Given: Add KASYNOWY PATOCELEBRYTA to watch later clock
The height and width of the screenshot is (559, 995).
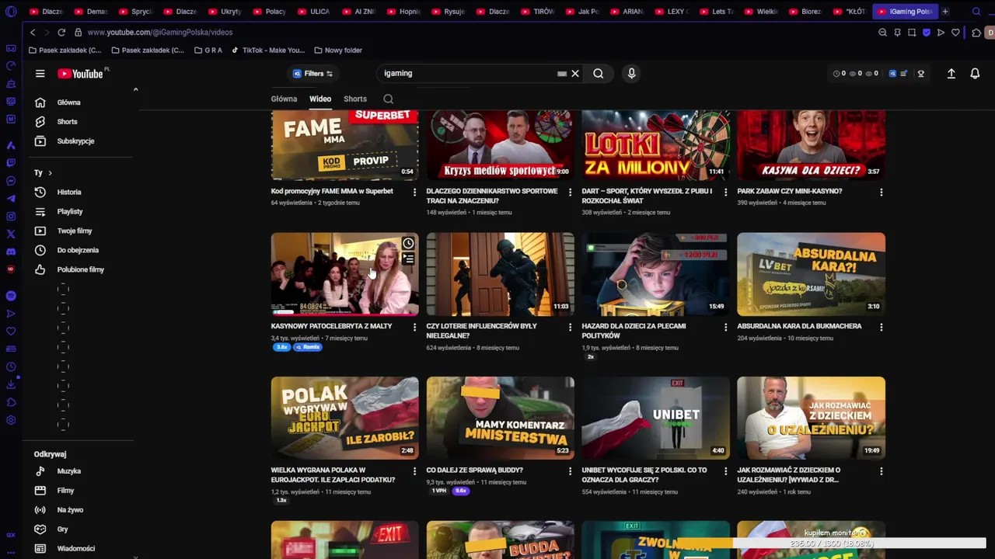Looking at the screenshot, I should pos(408,244).
